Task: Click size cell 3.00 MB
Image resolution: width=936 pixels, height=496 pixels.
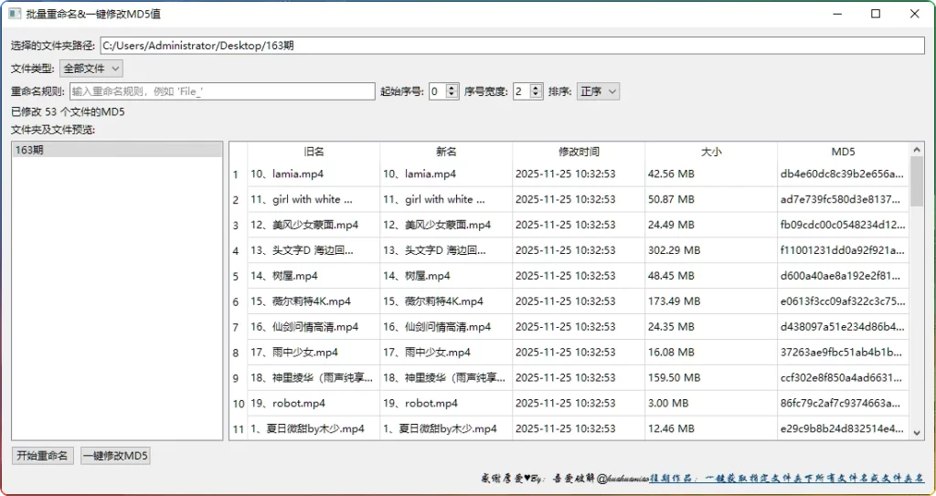Action: (x=711, y=404)
